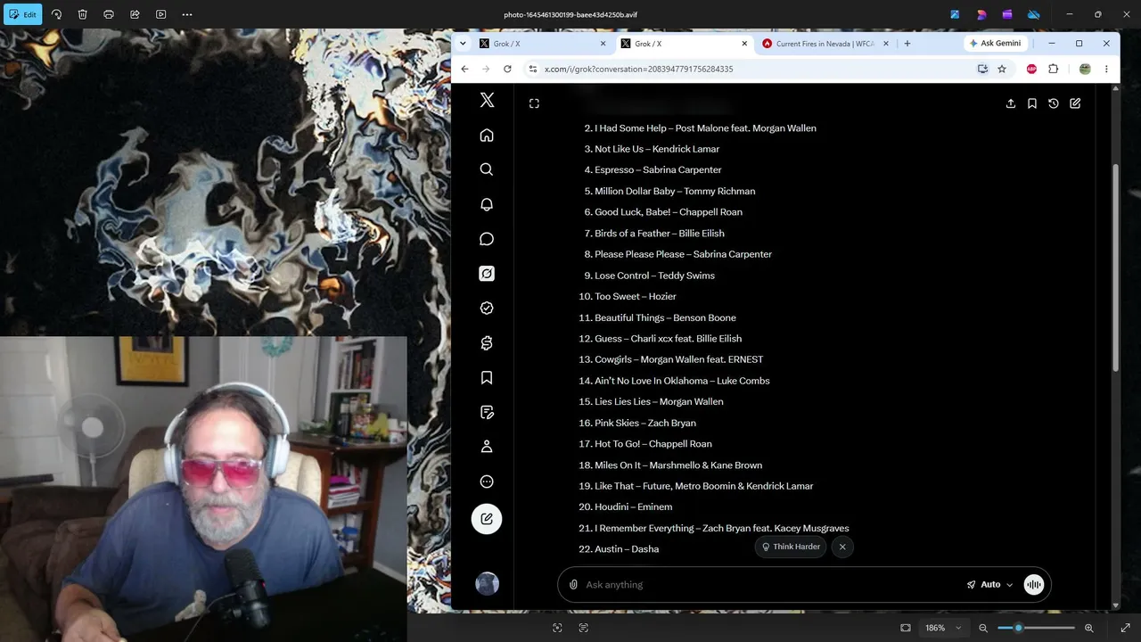The height and width of the screenshot is (642, 1141).
Task: Click the Ask anything input field
Action: [x=771, y=585]
